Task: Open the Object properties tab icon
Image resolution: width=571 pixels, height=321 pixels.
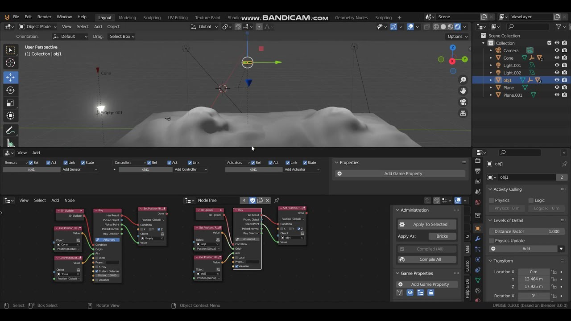Action: point(478,228)
